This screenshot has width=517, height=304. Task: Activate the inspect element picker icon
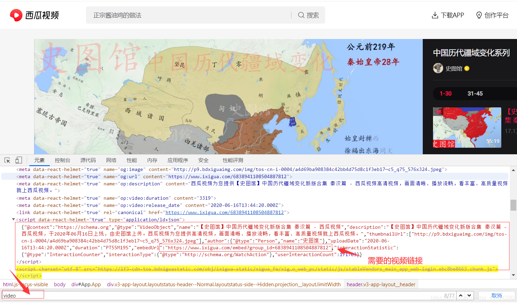click(7, 160)
